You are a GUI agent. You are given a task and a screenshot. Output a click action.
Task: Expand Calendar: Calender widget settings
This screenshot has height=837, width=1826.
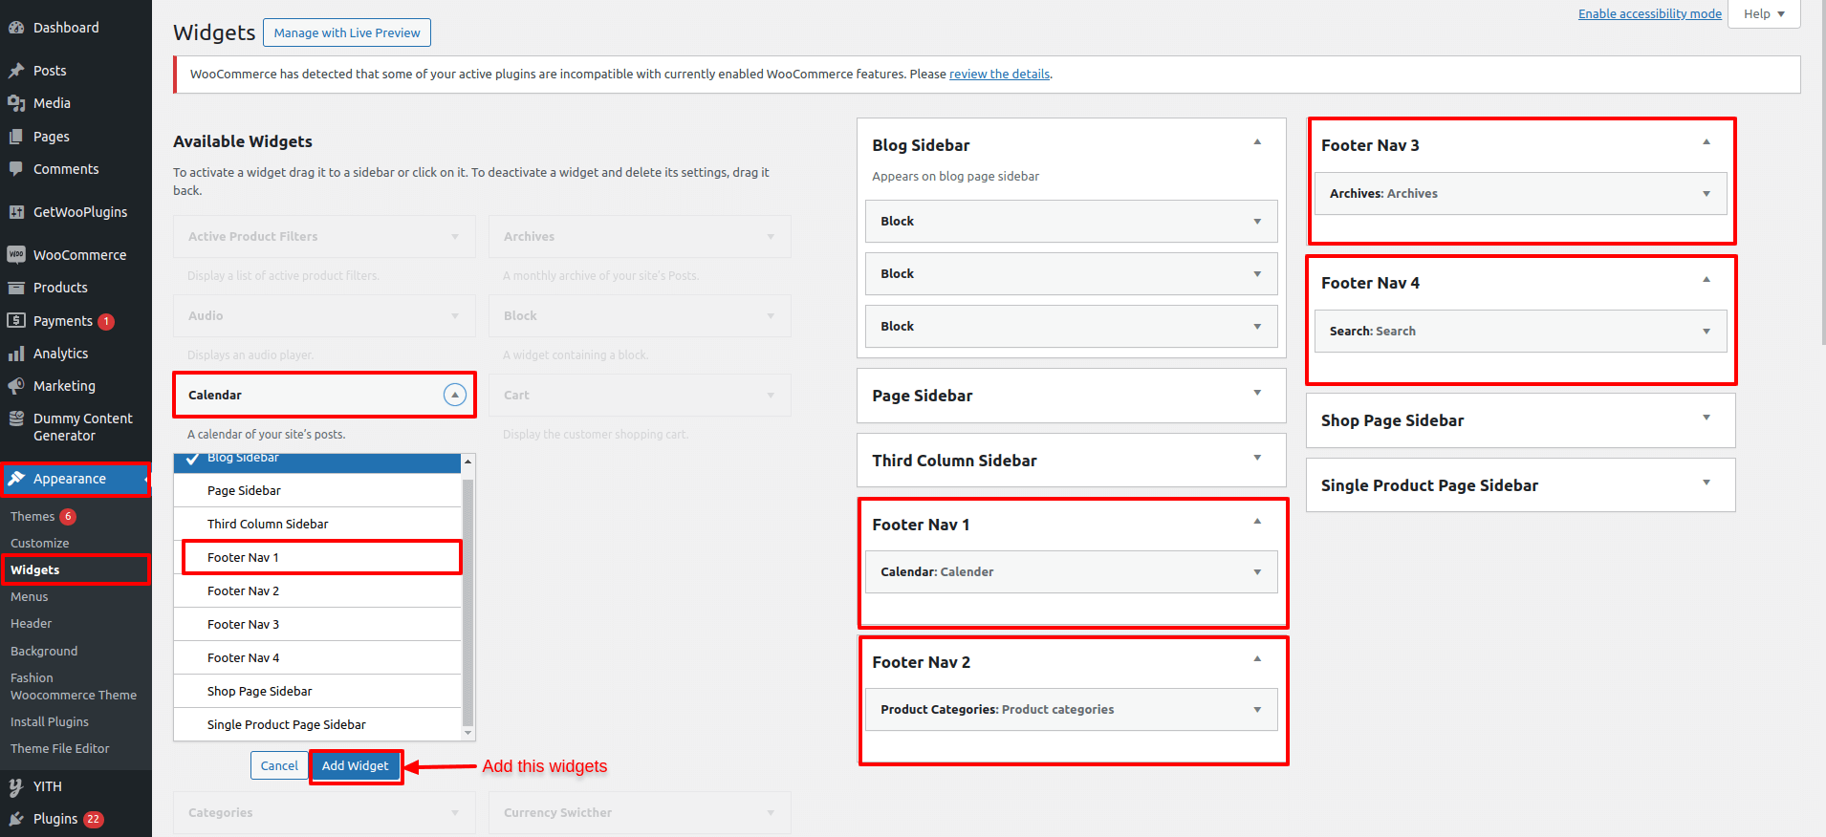click(1256, 571)
